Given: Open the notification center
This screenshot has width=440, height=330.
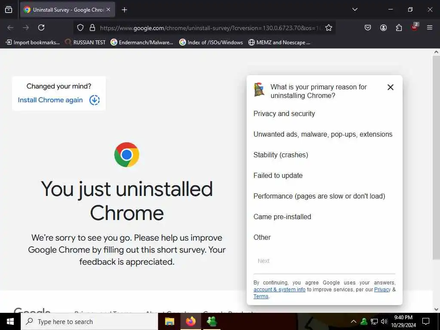Looking at the screenshot, I should coord(426,321).
